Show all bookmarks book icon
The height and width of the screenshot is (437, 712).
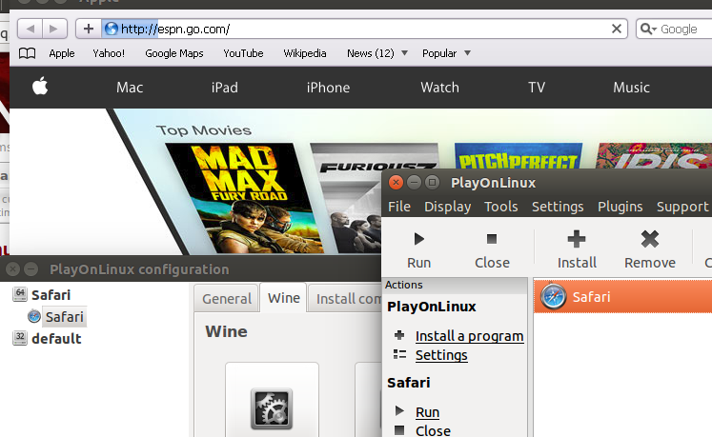coord(28,53)
